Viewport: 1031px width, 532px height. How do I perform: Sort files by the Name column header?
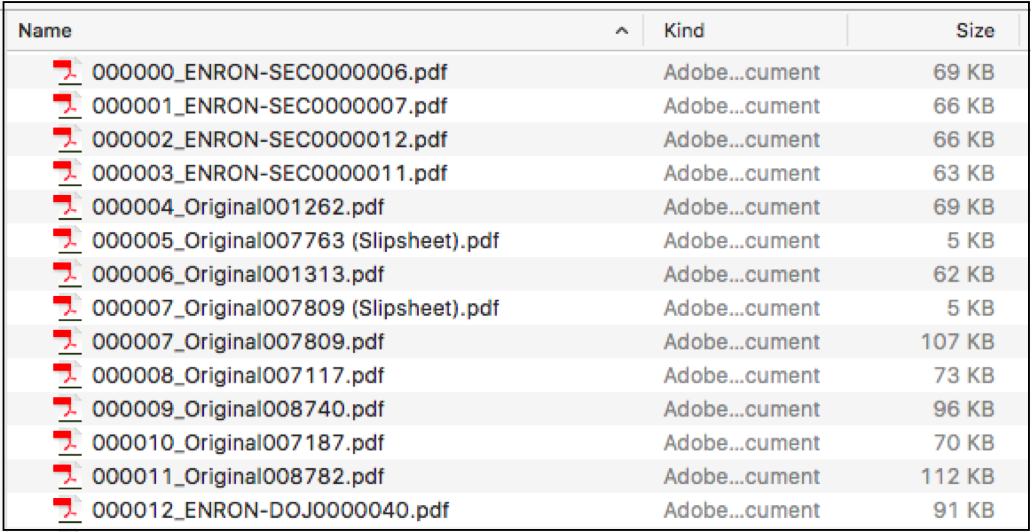pos(45,31)
